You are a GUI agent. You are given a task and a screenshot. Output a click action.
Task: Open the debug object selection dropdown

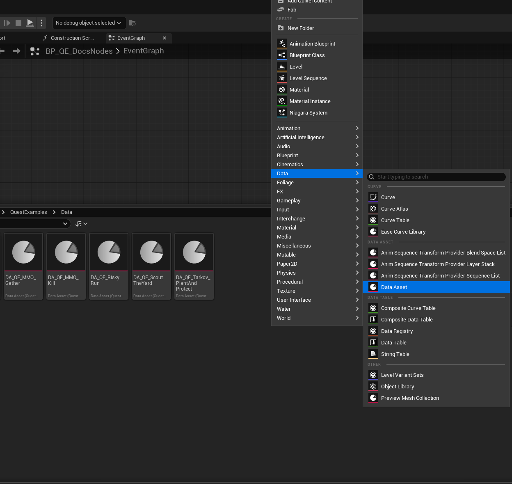[89, 23]
